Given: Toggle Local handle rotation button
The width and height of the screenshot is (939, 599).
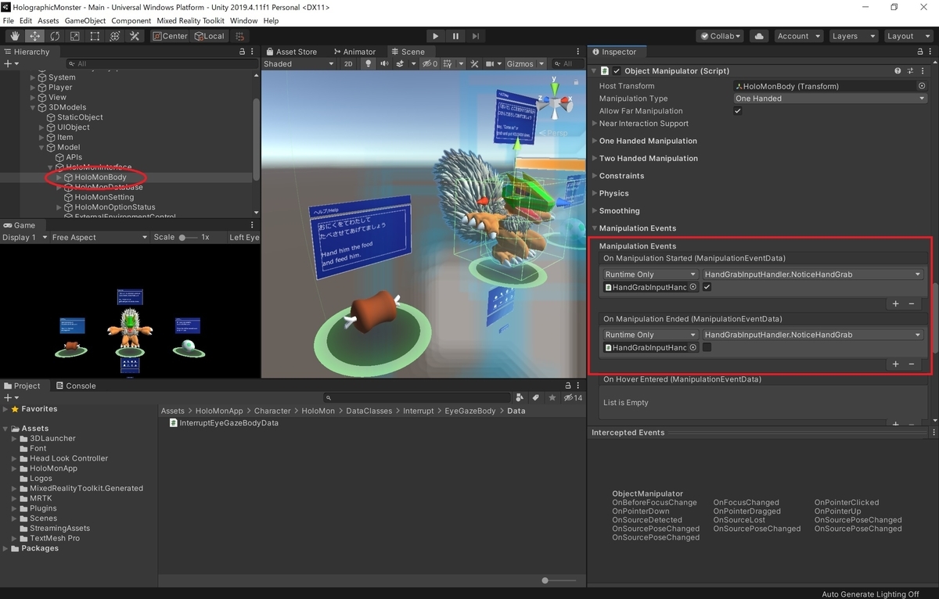Looking at the screenshot, I should 209,36.
